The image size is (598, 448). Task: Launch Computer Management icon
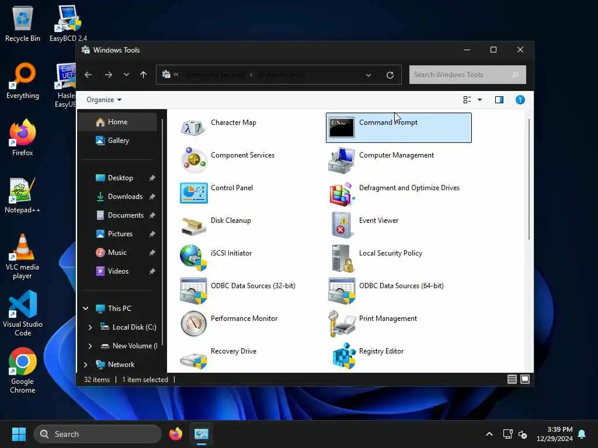coord(342,160)
